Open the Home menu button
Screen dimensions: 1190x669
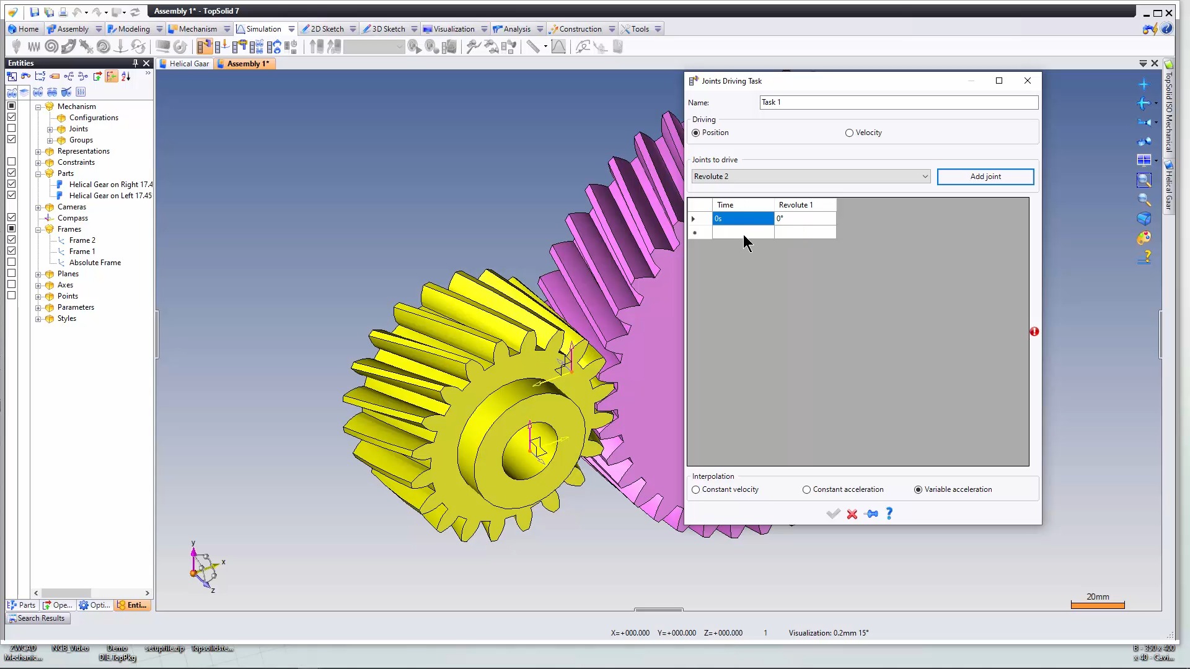(24, 29)
